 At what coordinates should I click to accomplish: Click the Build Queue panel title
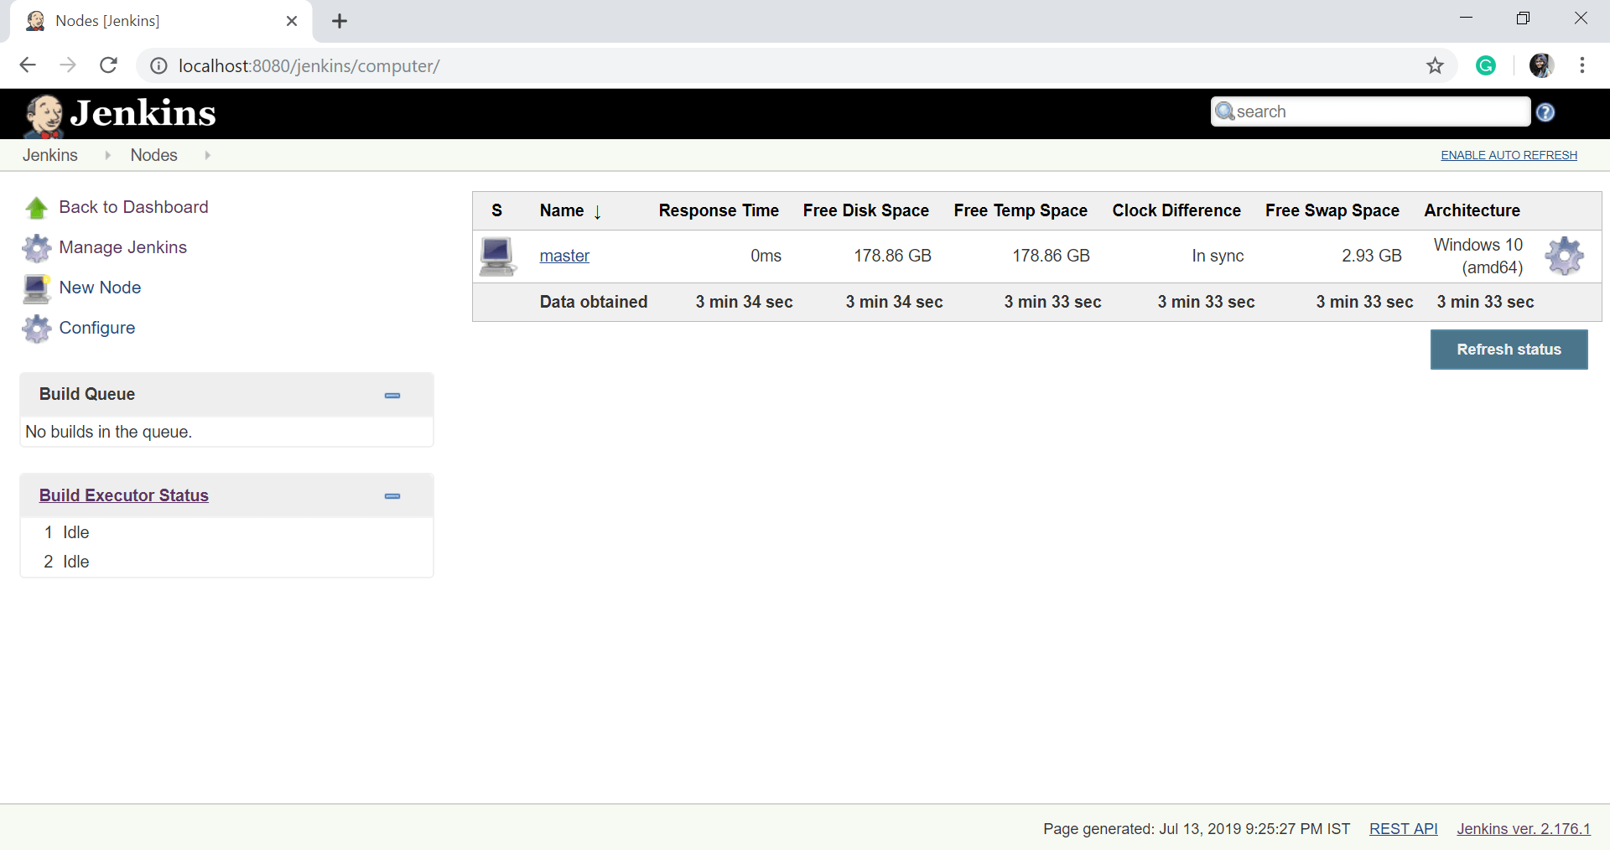pyautogui.click(x=87, y=394)
